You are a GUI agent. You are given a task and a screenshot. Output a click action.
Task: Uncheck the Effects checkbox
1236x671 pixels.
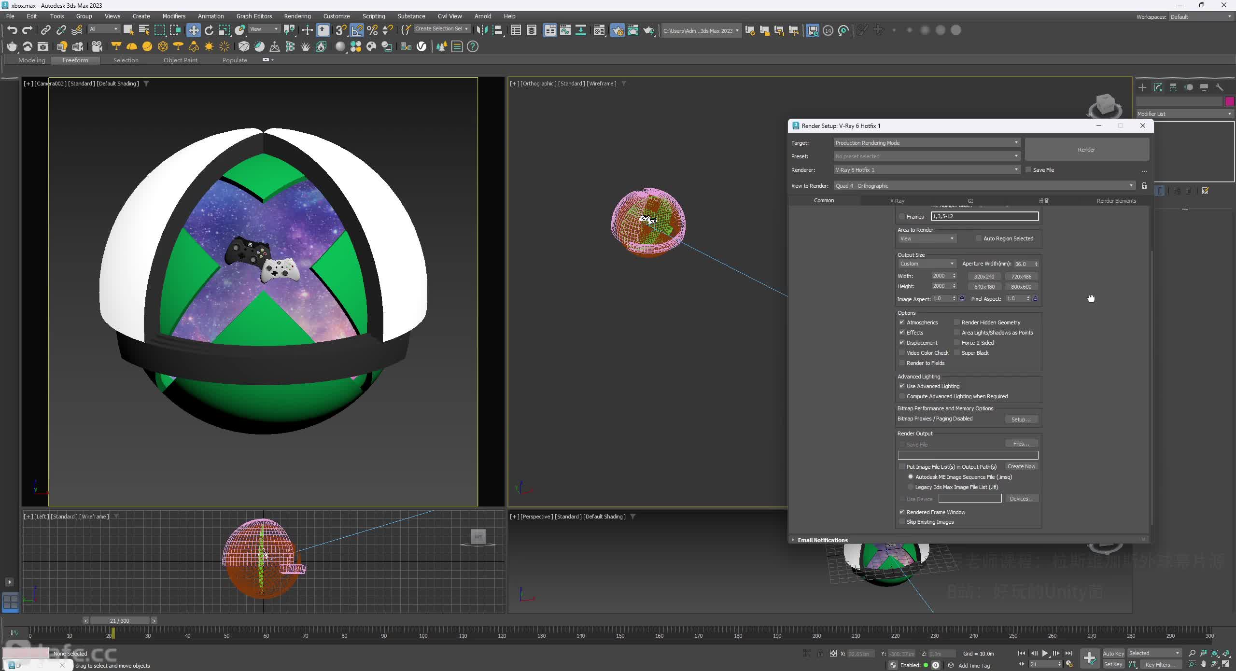coord(901,333)
